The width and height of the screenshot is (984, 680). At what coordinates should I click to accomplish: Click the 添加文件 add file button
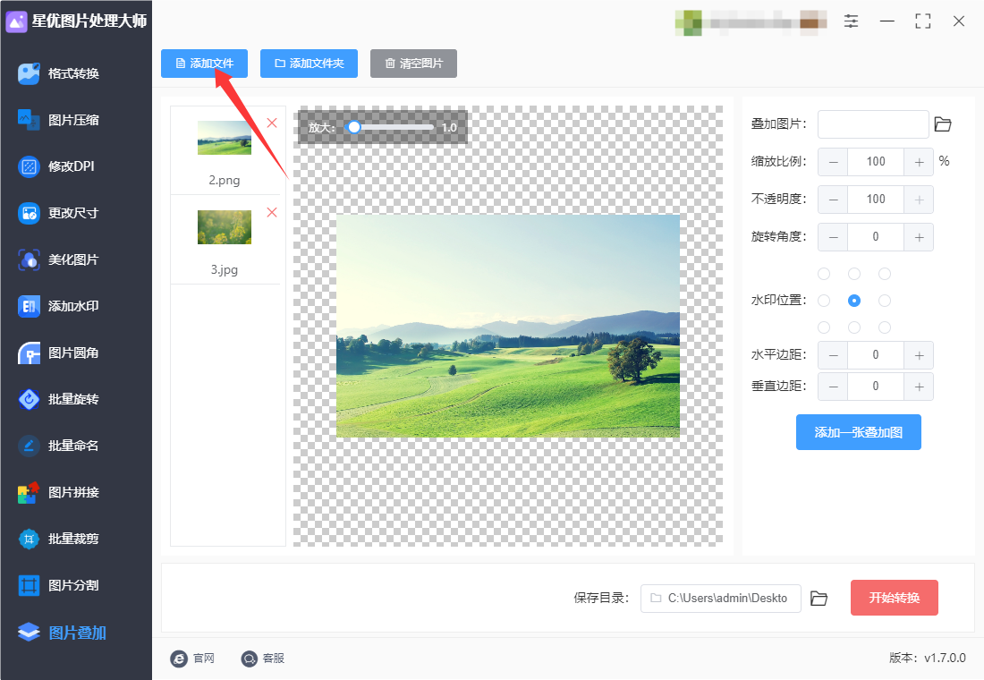[x=204, y=64]
